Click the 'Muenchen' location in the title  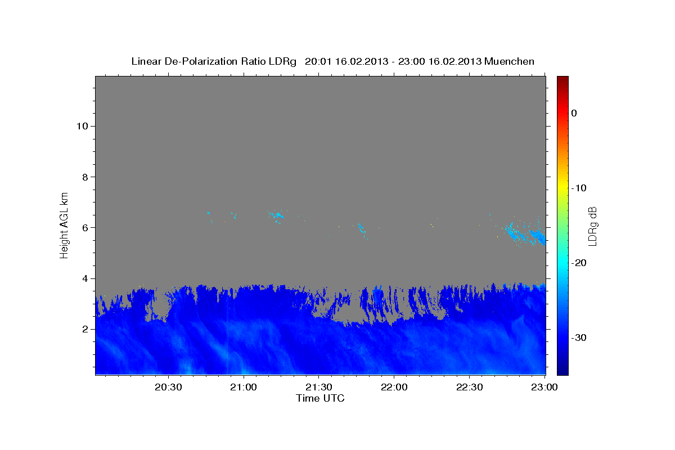click(510, 61)
